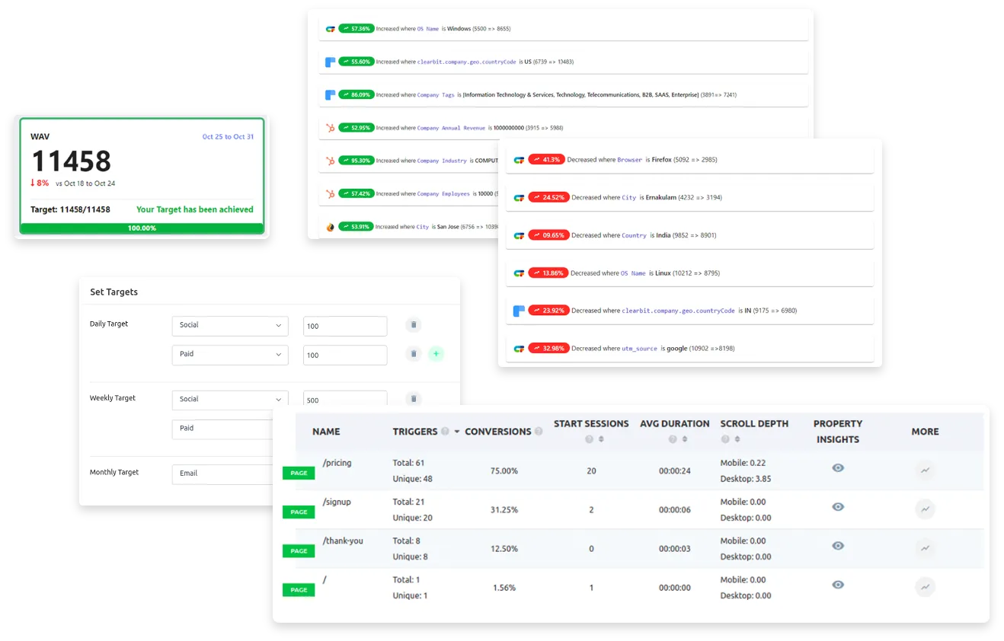
Task: Open the Daily Target Social dropdown
Action: (x=230, y=326)
